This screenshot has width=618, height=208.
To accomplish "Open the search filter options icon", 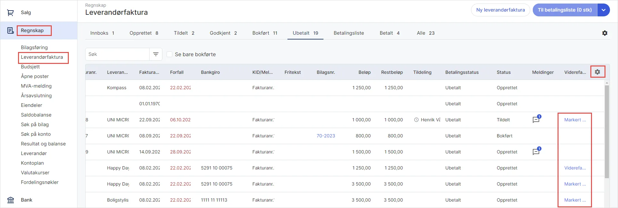I will click(156, 54).
